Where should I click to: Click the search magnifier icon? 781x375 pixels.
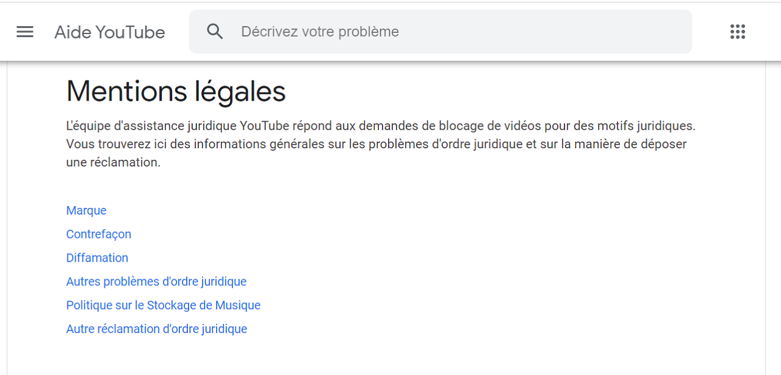215,32
